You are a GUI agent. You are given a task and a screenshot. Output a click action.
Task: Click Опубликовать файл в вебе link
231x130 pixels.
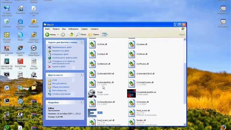coord(65,58)
